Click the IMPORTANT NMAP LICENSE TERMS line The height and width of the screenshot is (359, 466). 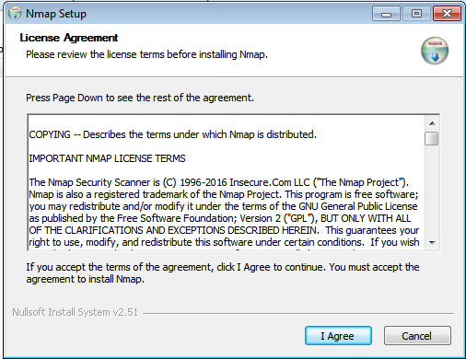point(107,158)
